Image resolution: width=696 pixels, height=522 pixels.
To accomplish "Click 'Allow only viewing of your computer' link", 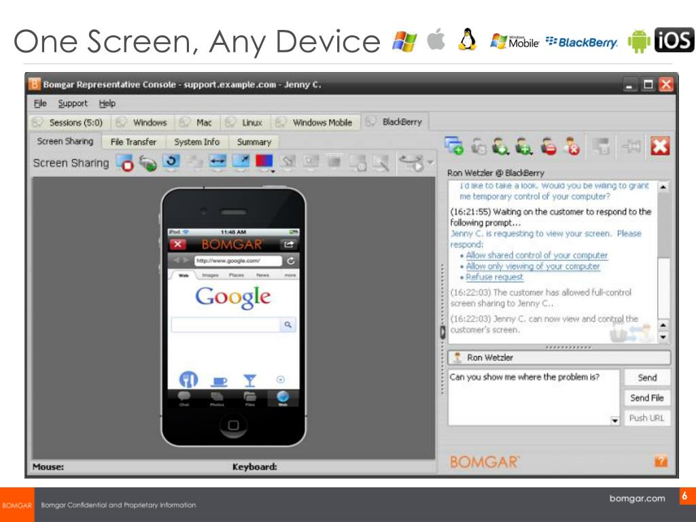I will (x=533, y=266).
